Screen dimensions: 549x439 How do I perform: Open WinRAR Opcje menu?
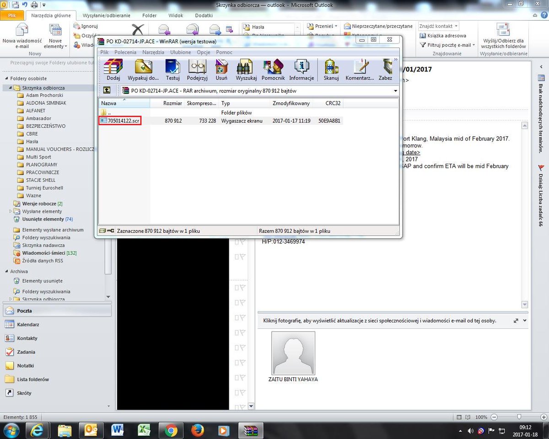pos(203,52)
